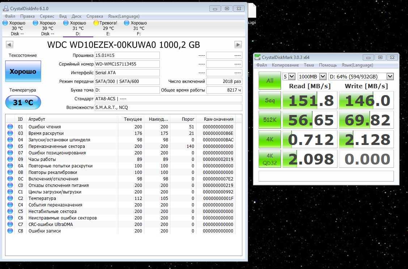408x269 pixels.
Task: Select the F: disk tab
Action: (x=139, y=28)
